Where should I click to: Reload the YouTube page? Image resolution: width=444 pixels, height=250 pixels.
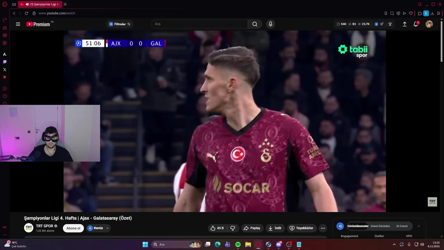[x=26, y=13]
